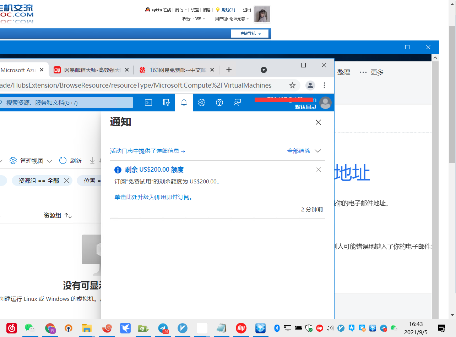Open the directory and subscription filter icon

(166, 103)
